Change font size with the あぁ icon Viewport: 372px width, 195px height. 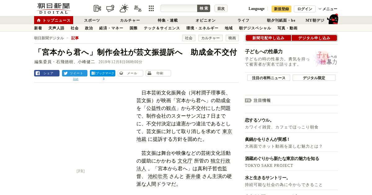138,8
